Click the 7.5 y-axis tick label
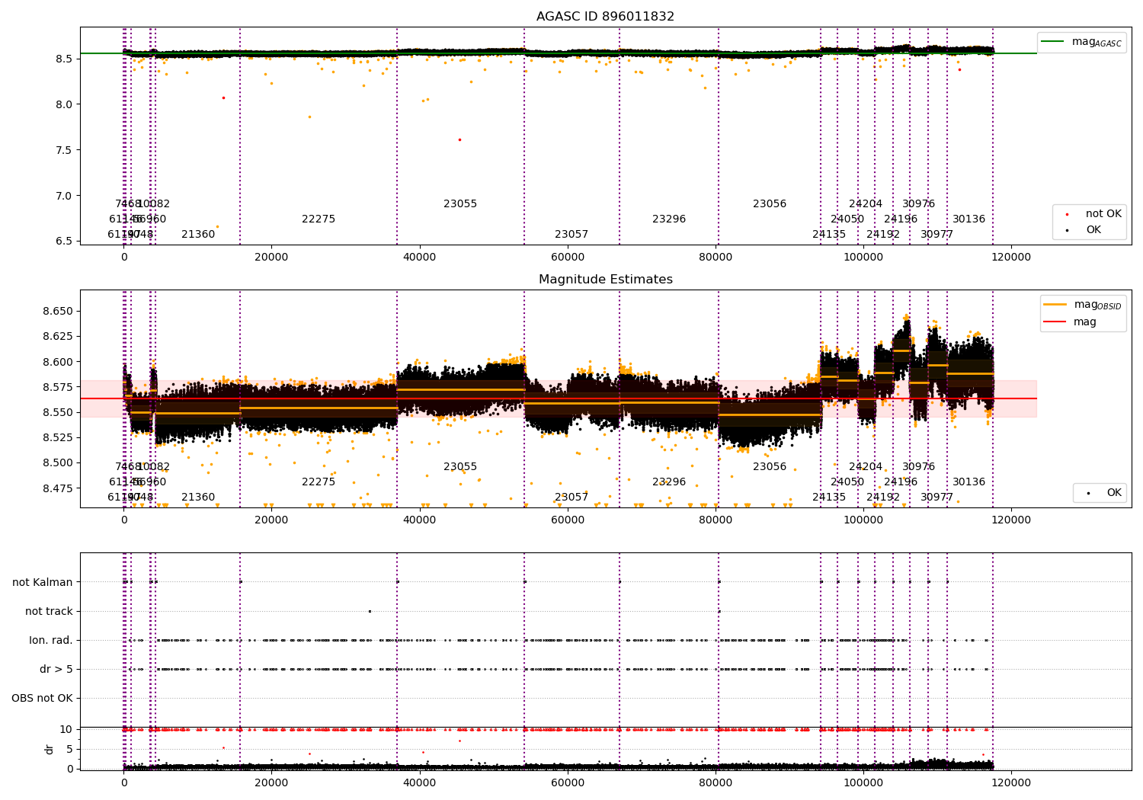Screen dimensions: 1143x800 [65, 150]
